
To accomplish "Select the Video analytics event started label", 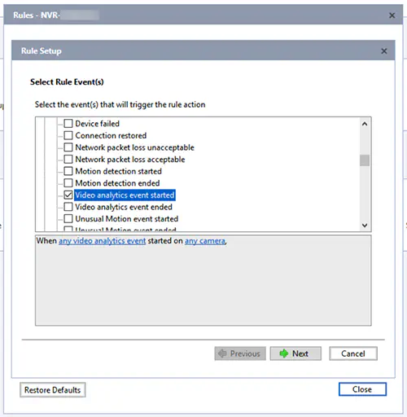I will click(125, 195).
